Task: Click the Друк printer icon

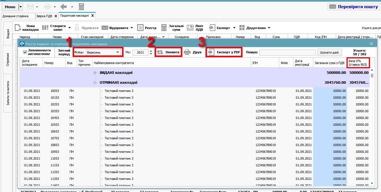Action: point(187,52)
